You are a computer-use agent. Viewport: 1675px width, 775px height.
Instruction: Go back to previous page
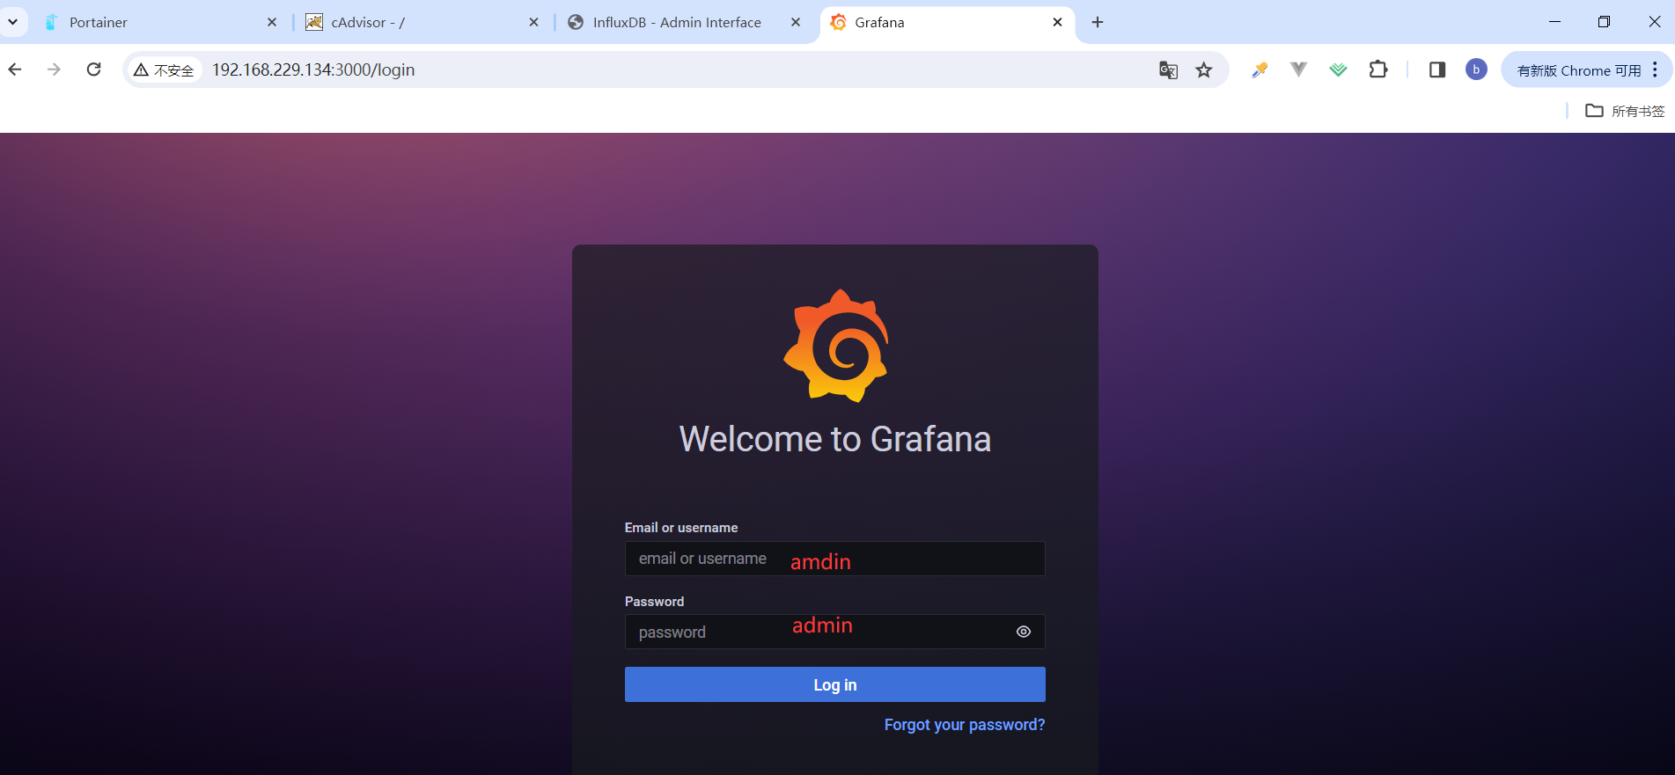pyautogui.click(x=15, y=69)
